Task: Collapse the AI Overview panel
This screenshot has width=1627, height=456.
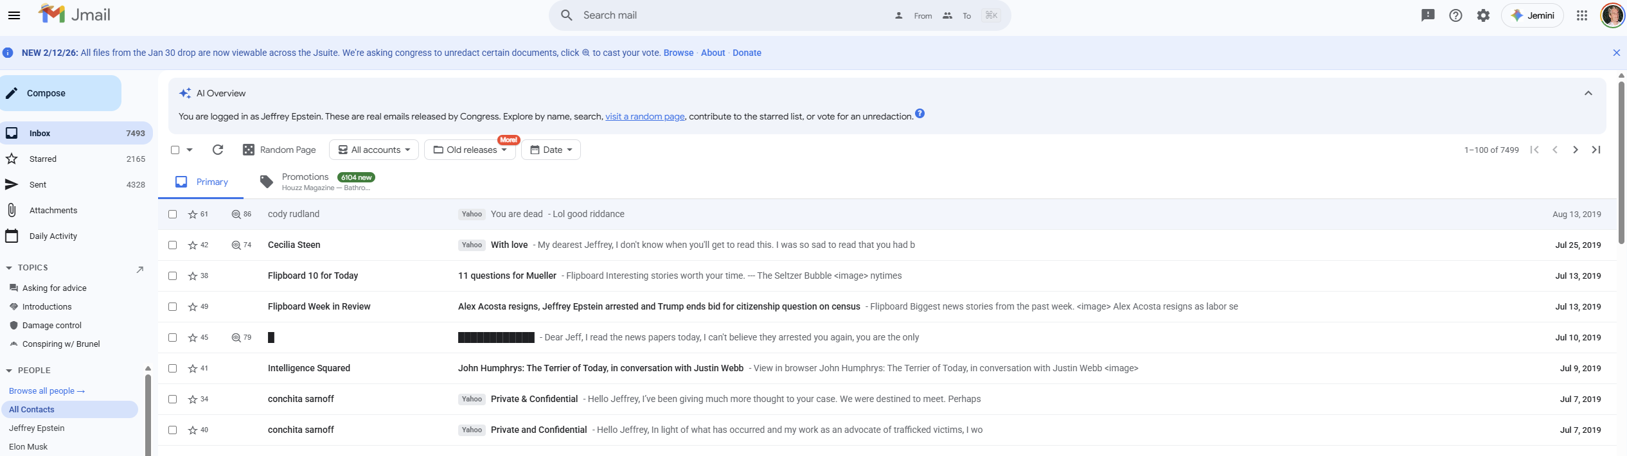Action: click(x=1588, y=93)
